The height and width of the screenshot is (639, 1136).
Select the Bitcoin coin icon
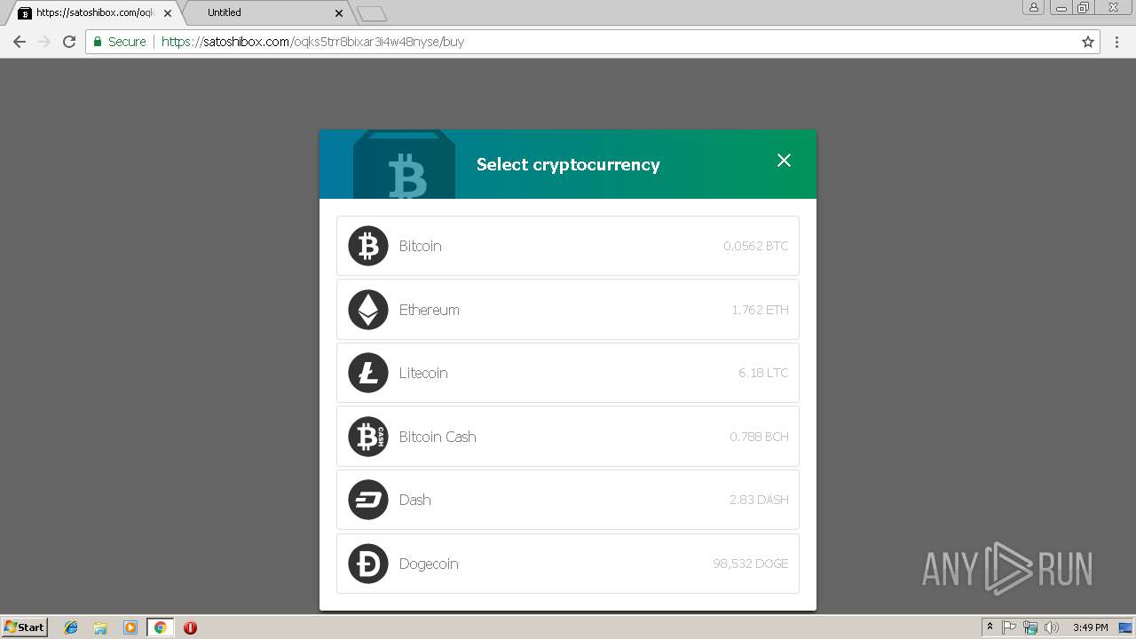(x=368, y=246)
